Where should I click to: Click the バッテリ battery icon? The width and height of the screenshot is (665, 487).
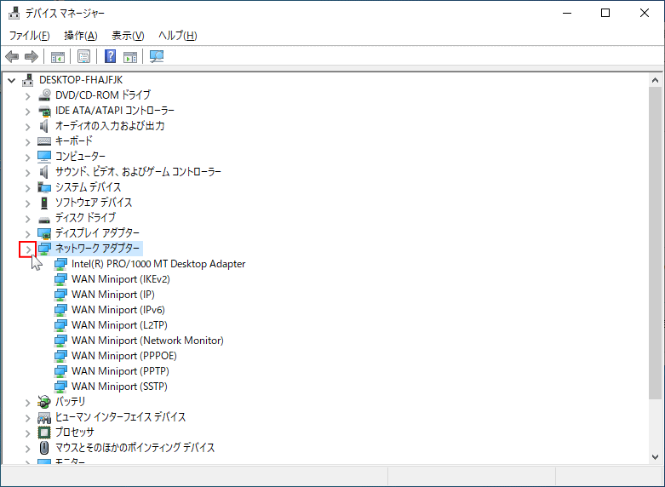click(44, 401)
